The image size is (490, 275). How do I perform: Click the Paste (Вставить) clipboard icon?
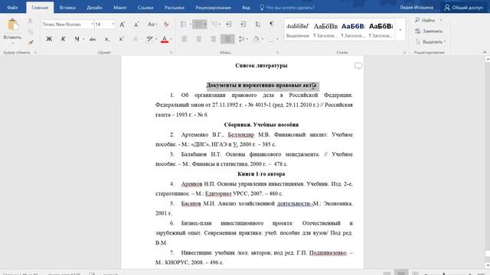pos(13,25)
